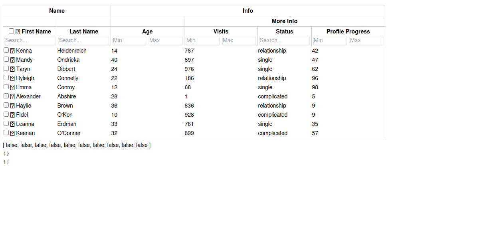Click the Visits Max filter input
Viewport: 479px width, 251px height.
click(239, 40)
